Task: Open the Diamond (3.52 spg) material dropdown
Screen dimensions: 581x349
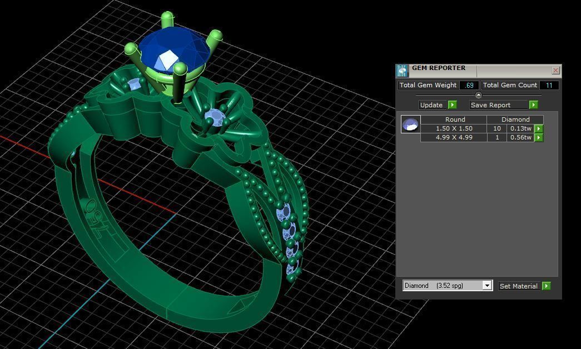Action: tap(448, 285)
